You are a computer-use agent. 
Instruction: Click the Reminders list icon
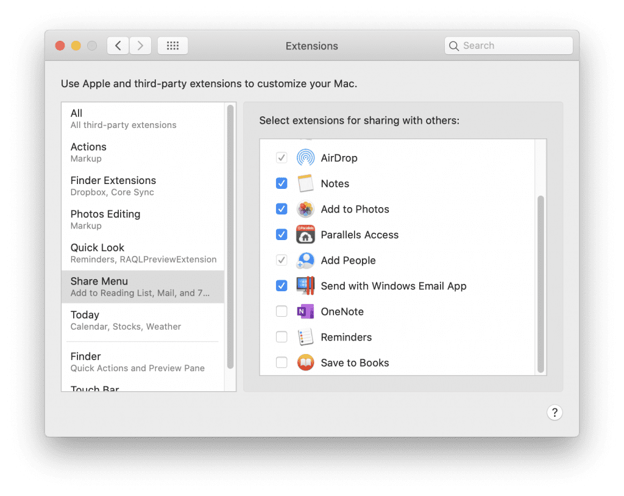[306, 336]
